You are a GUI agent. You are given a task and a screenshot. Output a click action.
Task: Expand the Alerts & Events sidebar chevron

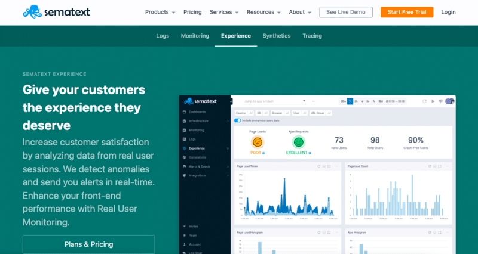coord(228,166)
